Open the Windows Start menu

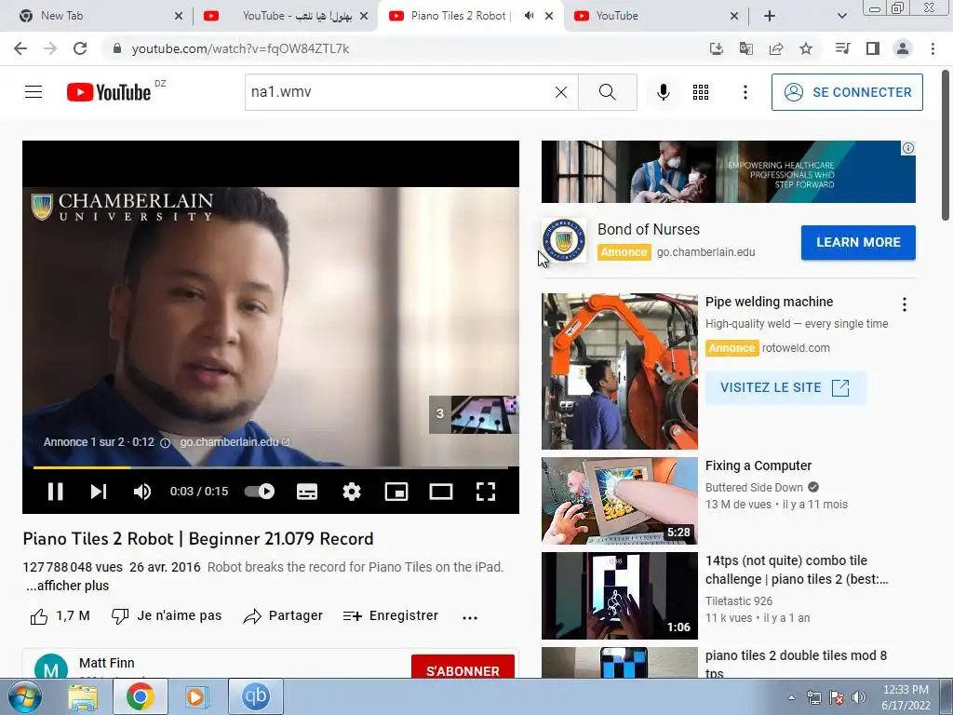click(x=24, y=696)
